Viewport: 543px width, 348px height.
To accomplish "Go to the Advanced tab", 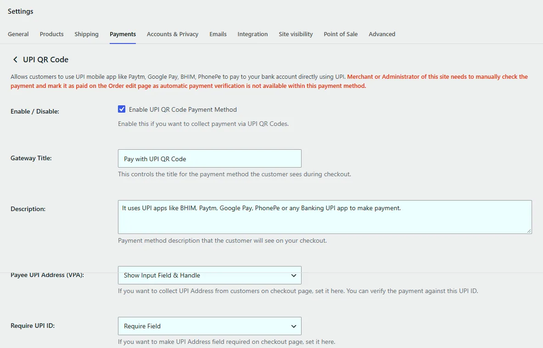I will pyautogui.click(x=381, y=34).
